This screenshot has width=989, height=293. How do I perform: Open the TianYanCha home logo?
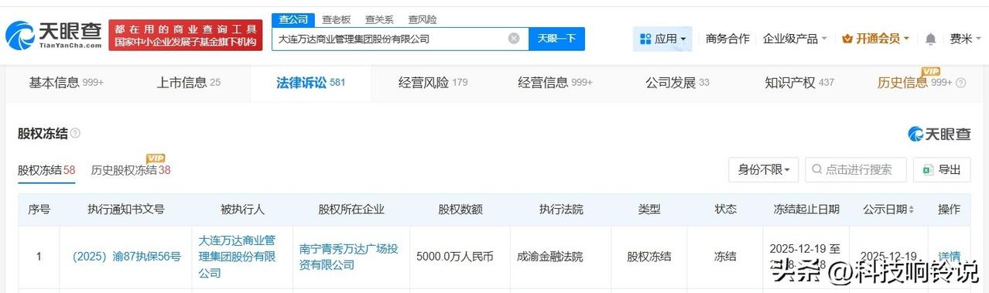tap(54, 35)
